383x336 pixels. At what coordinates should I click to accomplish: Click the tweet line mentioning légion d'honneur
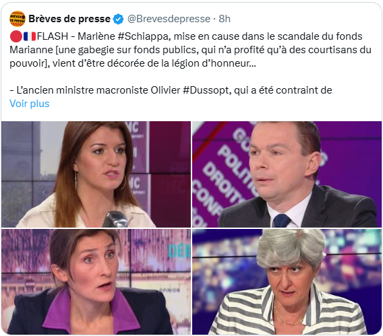click(x=133, y=63)
